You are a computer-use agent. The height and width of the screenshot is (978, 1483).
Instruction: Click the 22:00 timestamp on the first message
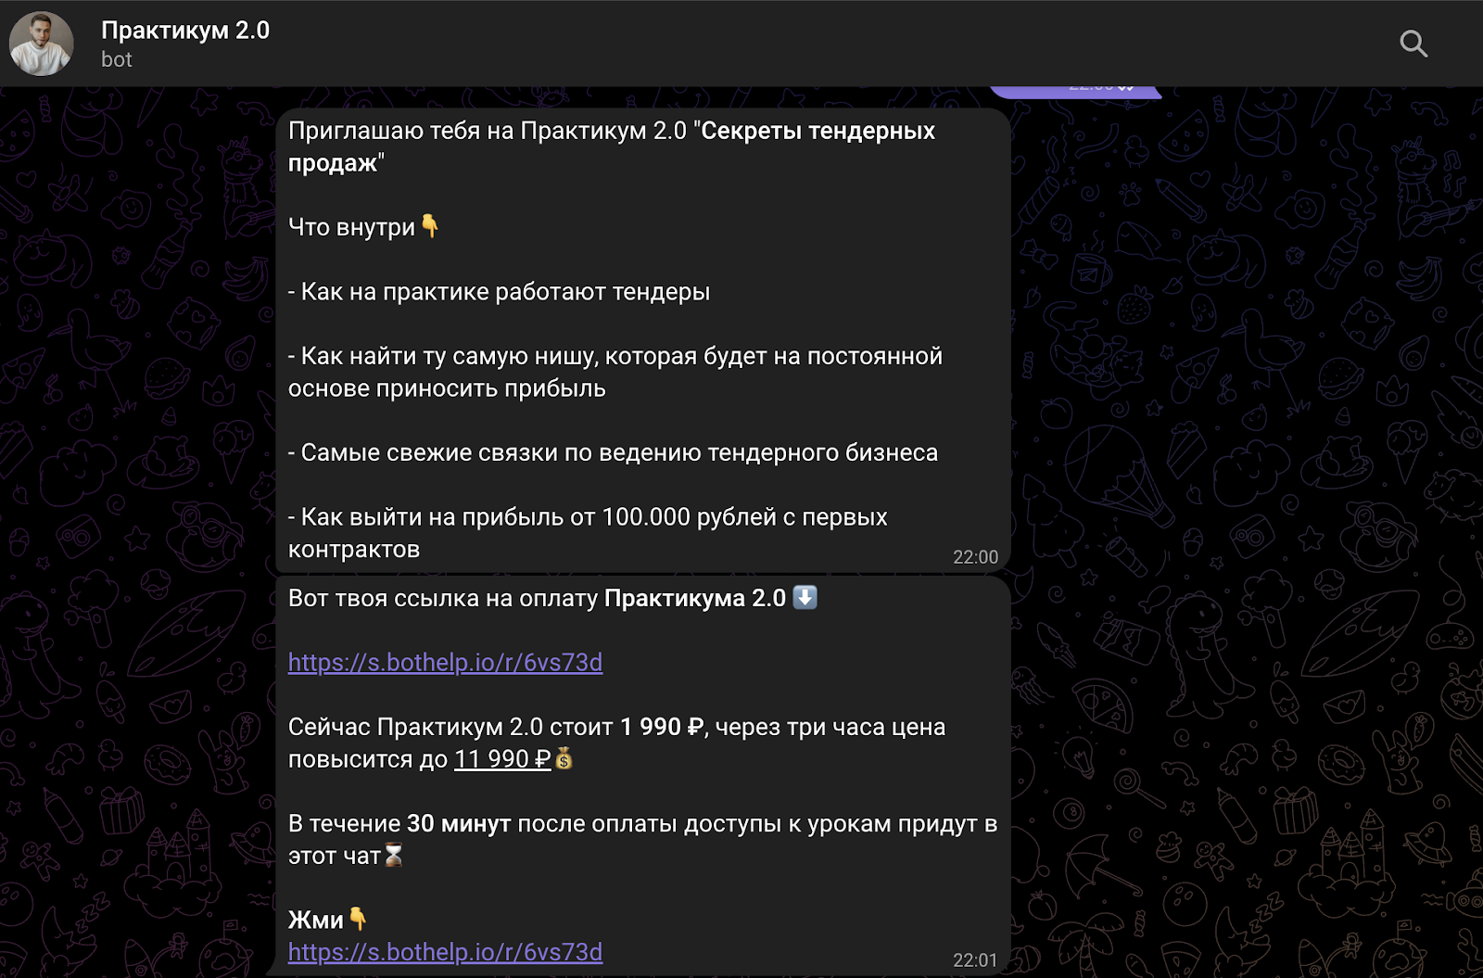pyautogui.click(x=975, y=557)
